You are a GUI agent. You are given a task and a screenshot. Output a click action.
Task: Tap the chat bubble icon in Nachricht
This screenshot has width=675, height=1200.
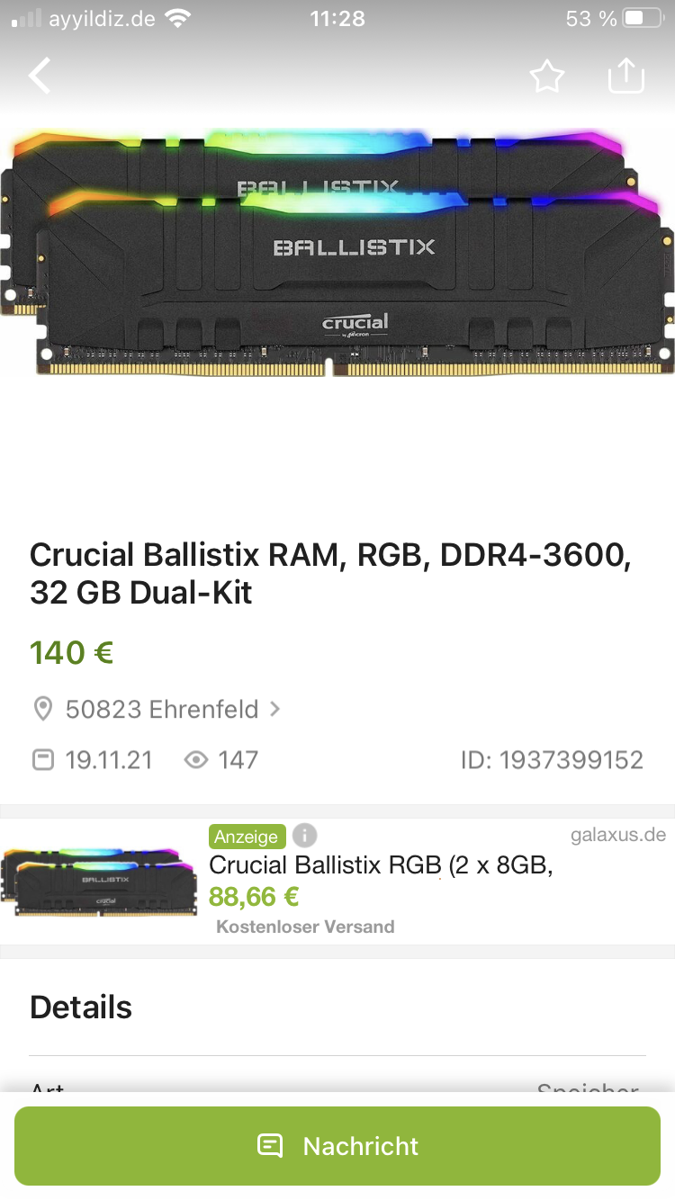pyautogui.click(x=270, y=1145)
